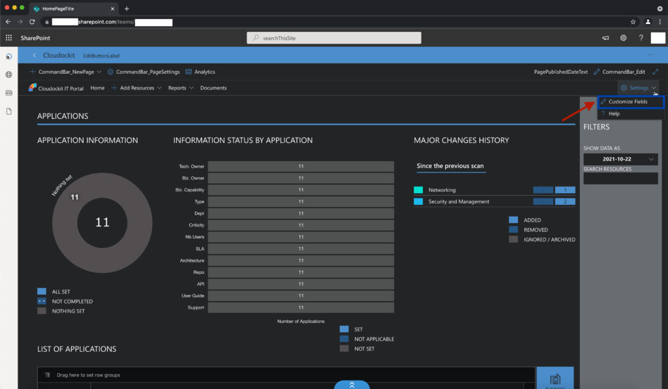Image resolution: width=668 pixels, height=389 pixels.
Task: Click the EditButtonLabel link
Action: coord(101,55)
